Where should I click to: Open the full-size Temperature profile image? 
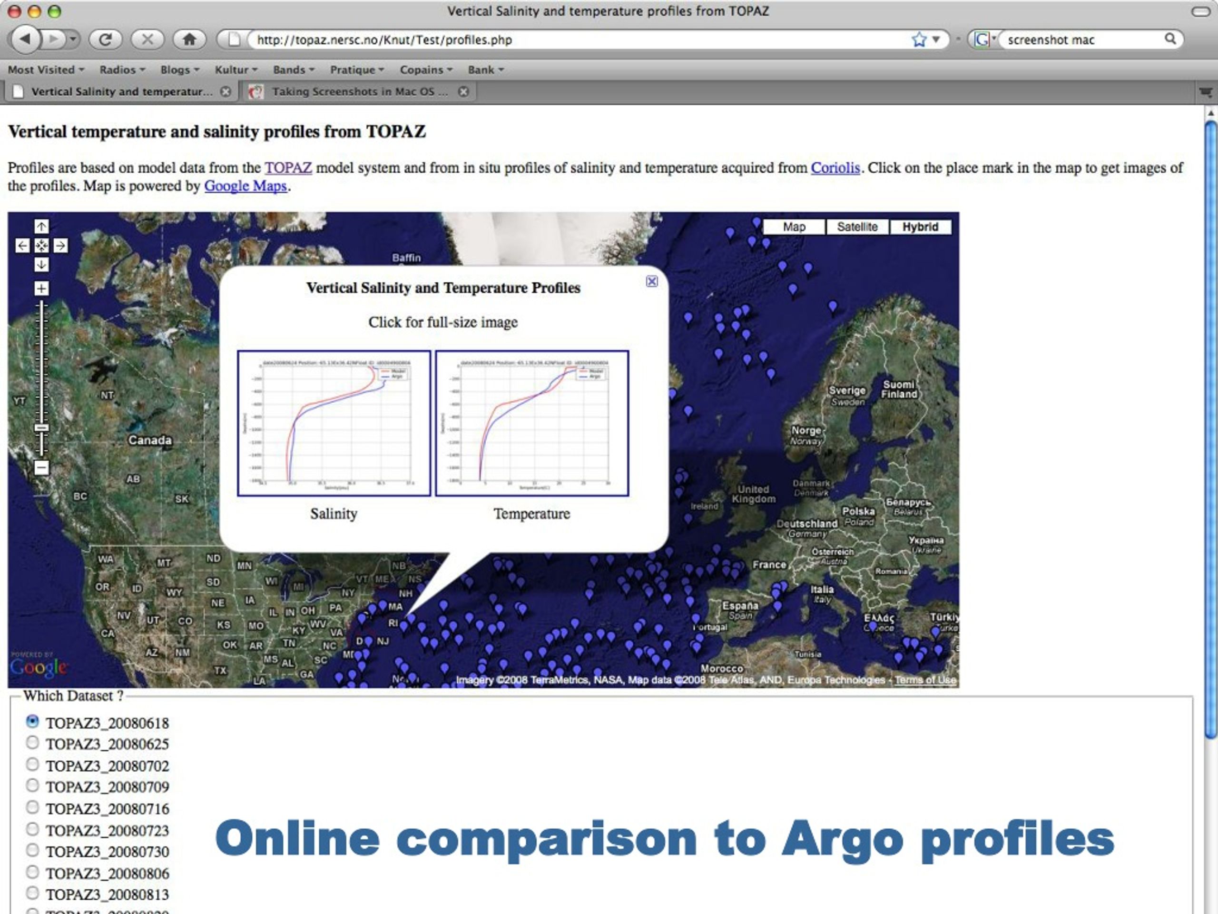click(532, 423)
